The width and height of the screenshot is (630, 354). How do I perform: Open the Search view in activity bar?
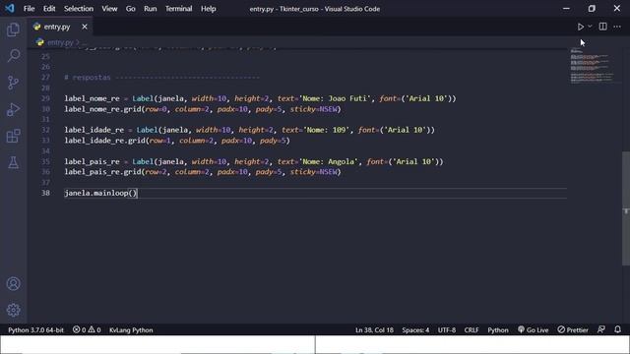(13, 56)
